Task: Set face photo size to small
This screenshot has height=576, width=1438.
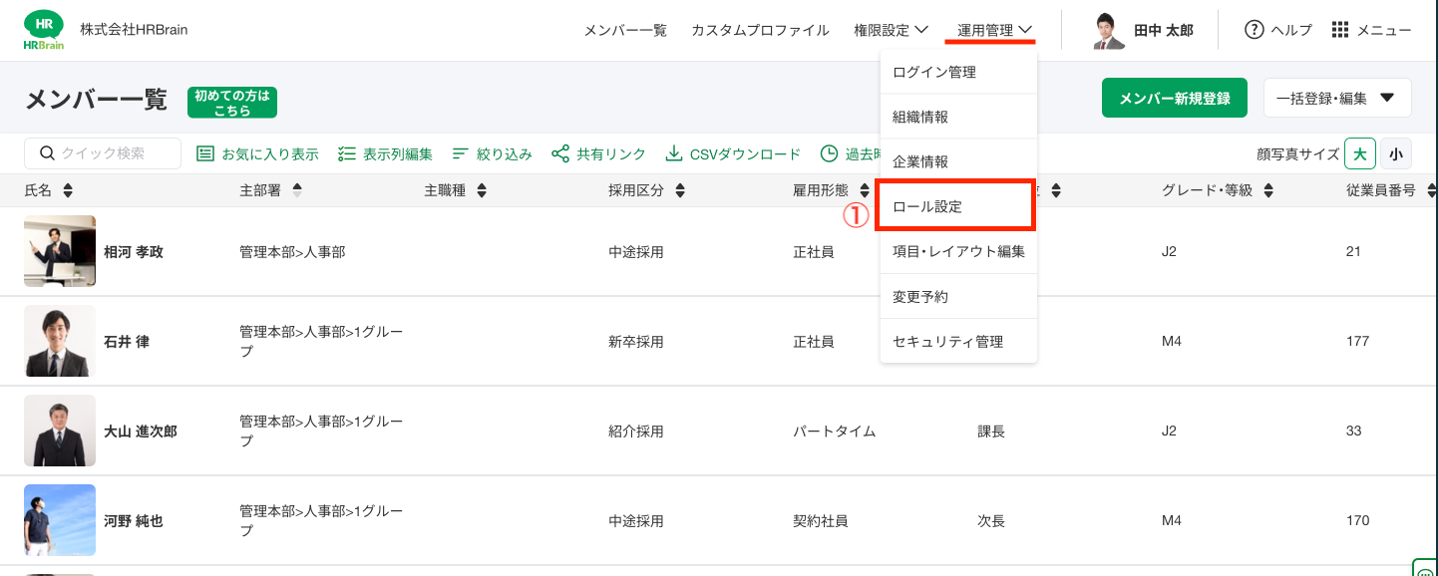Action: [x=1395, y=153]
